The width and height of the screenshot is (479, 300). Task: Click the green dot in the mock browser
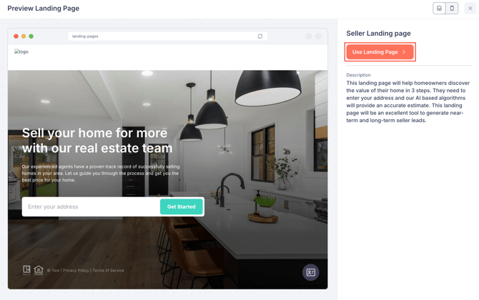31,36
